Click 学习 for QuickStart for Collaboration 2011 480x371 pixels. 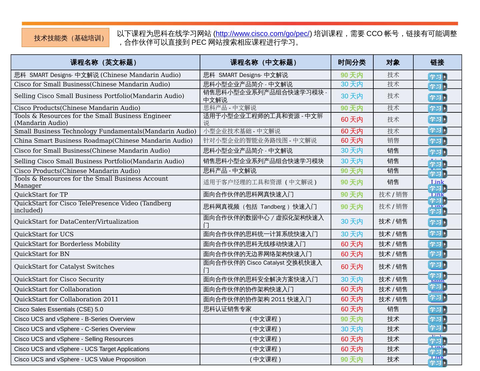pos(437,297)
